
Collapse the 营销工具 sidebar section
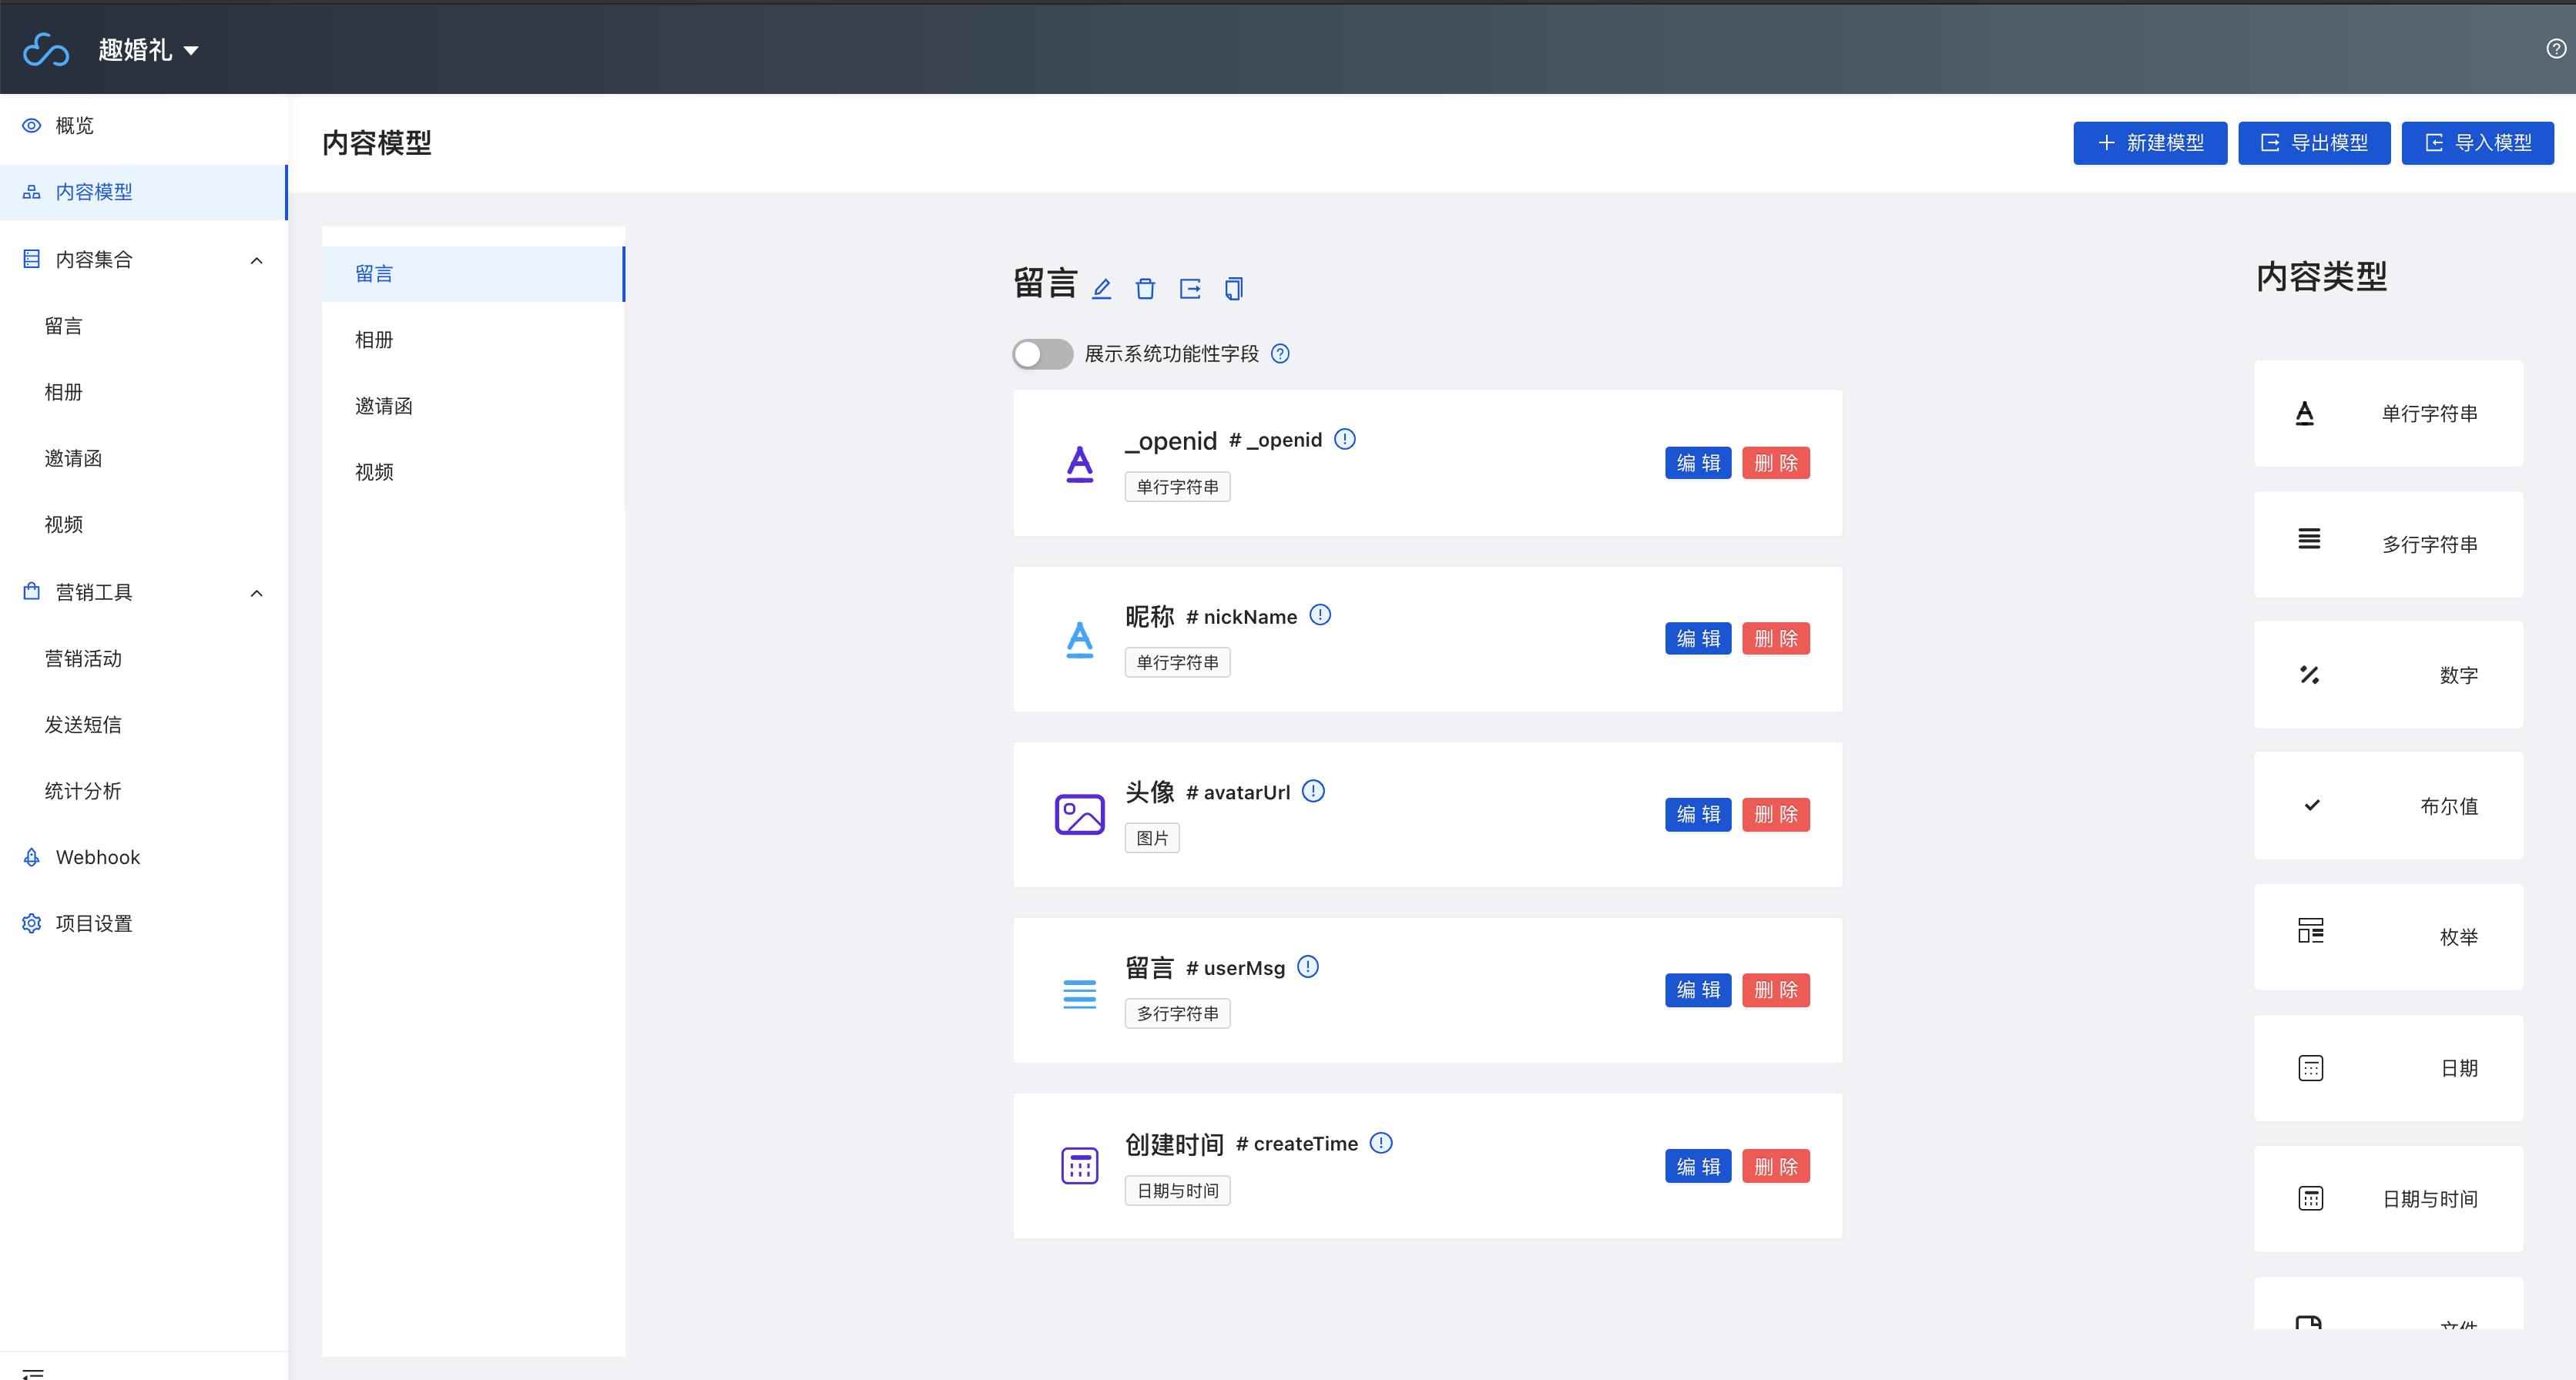click(x=256, y=593)
